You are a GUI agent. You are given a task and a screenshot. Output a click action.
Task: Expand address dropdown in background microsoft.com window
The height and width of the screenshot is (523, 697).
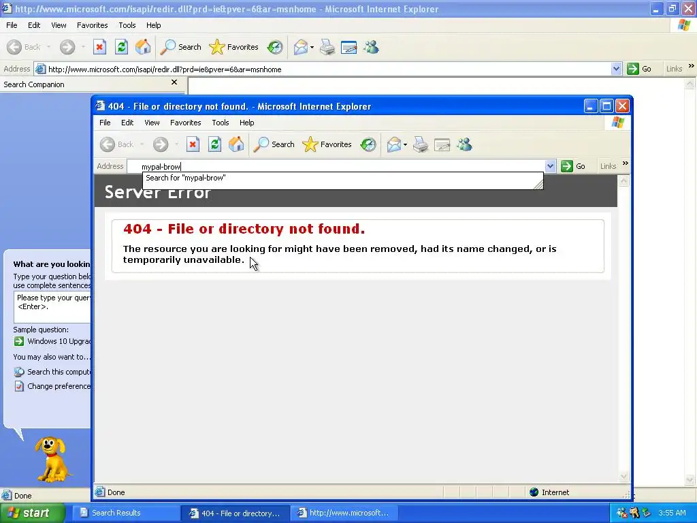[616, 69]
